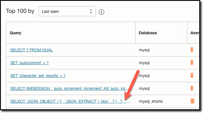Click orange latency bar in SET autocommit row

point(192,62)
